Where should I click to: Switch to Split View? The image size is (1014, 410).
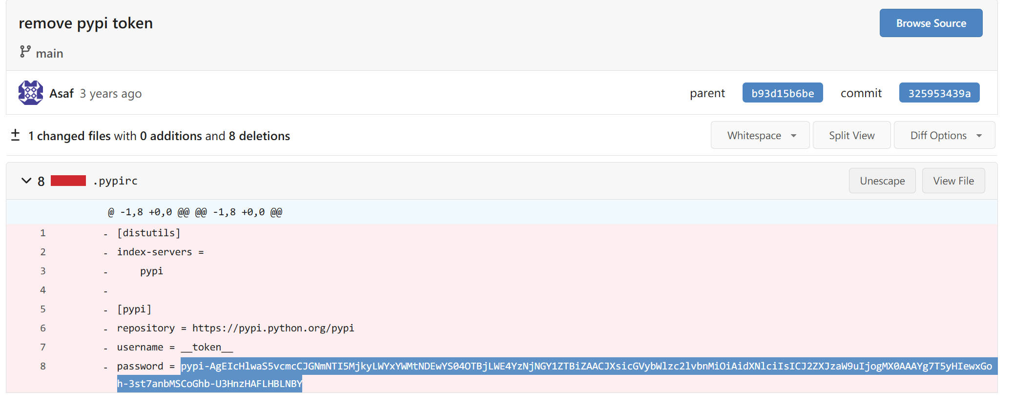click(851, 135)
